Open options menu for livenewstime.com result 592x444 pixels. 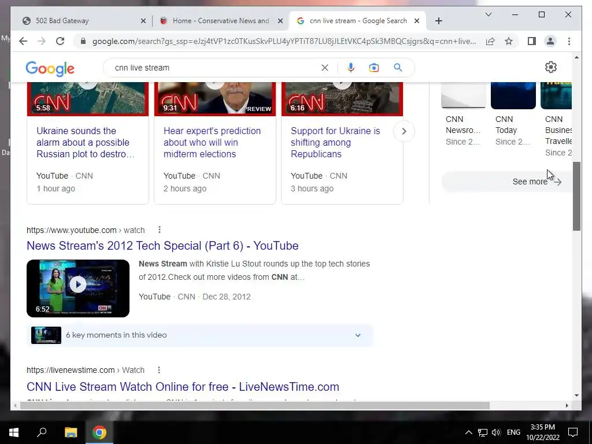(159, 370)
